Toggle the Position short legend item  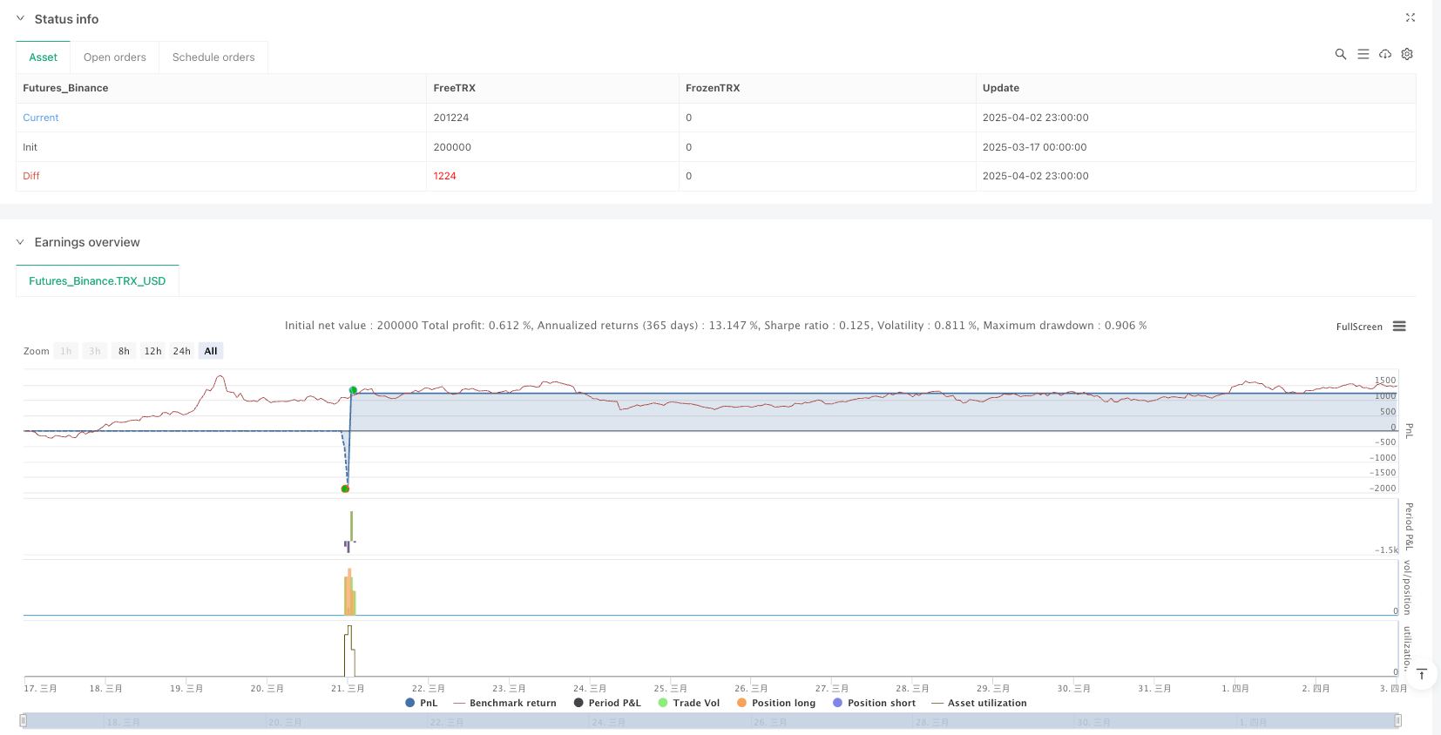point(874,703)
